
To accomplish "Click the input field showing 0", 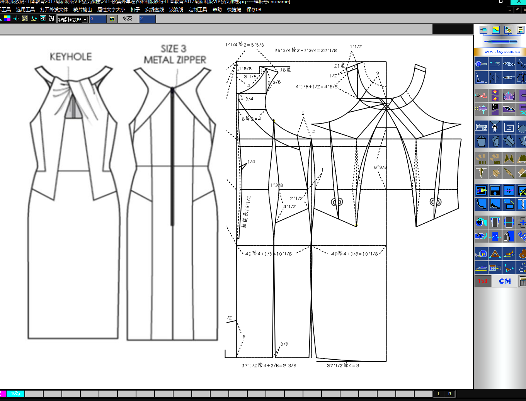I will tap(98, 19).
